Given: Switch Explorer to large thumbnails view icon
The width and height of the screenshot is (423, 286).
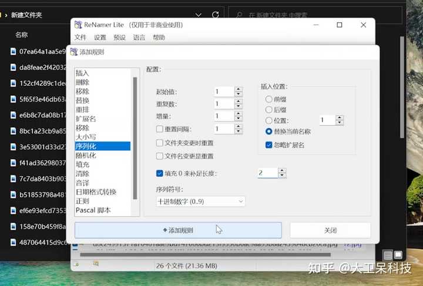Looking at the screenshot, I should (398, 255).
